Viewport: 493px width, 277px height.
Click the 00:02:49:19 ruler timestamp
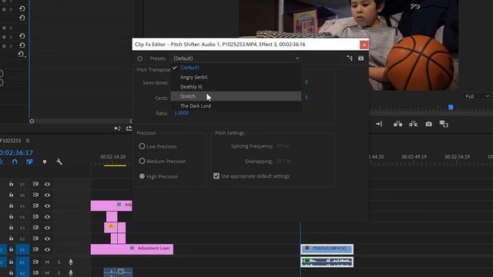pyautogui.click(x=414, y=157)
